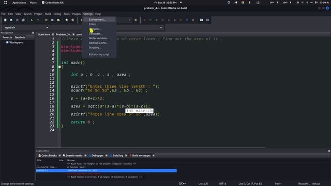
Task: Click the UTF-8 encoding status entry
Action: (222, 184)
